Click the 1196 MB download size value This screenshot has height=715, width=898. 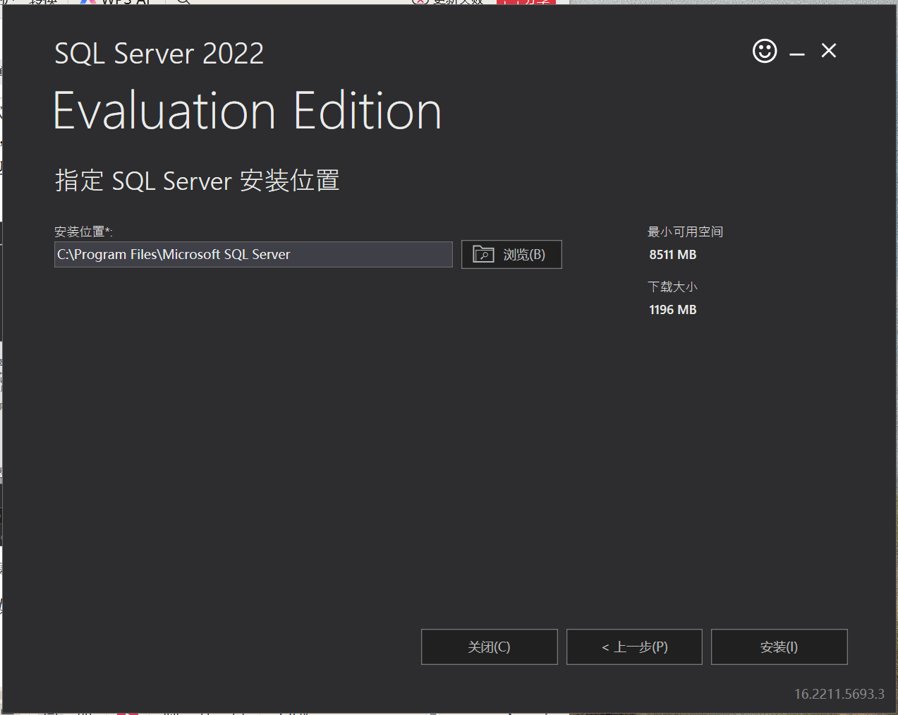click(x=673, y=310)
